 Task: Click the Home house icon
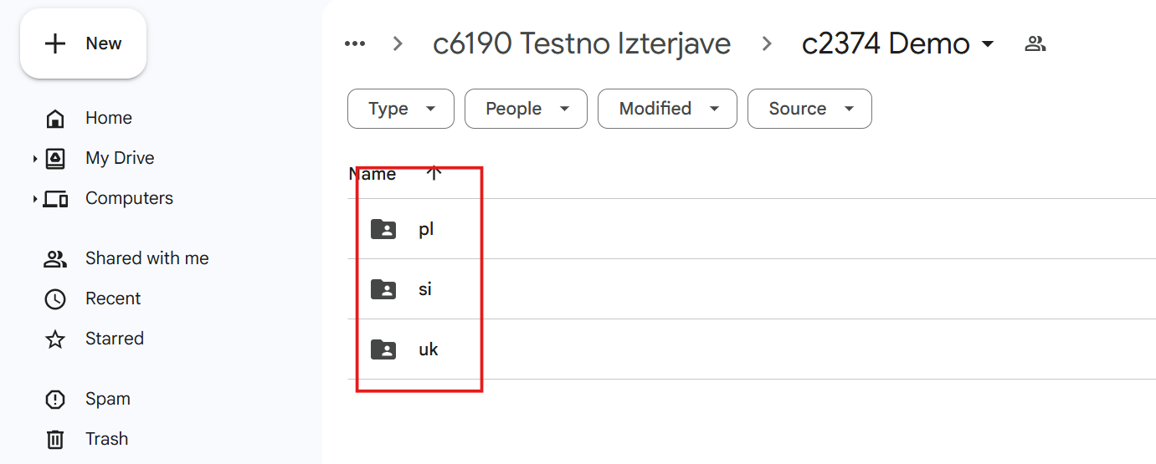(55, 118)
